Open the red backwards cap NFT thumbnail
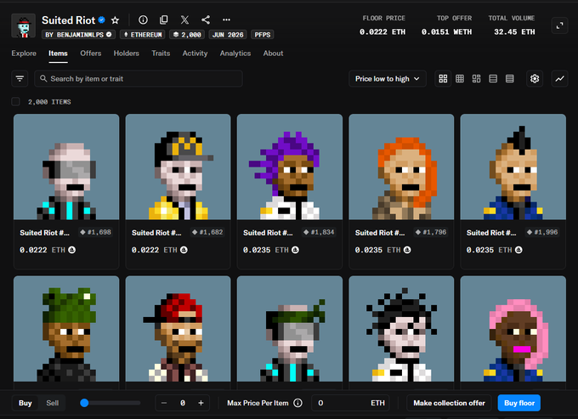578x419 pixels. [x=178, y=329]
